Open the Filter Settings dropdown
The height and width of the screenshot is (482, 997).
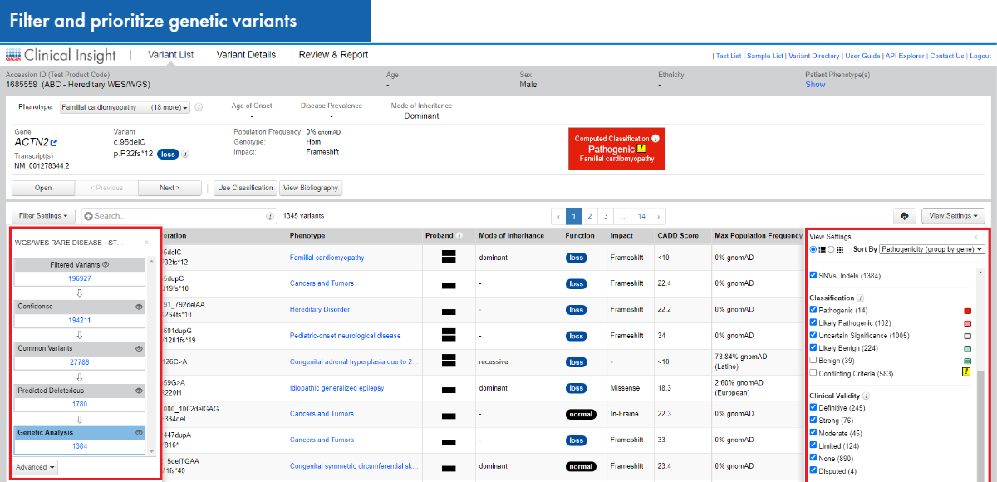[43, 216]
